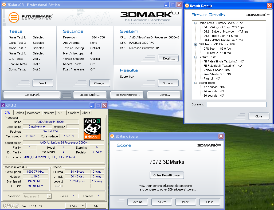Select GT4 - Mother Nature row
The width and height of the screenshot is (274, 210).
pyautogui.click(x=223, y=40)
